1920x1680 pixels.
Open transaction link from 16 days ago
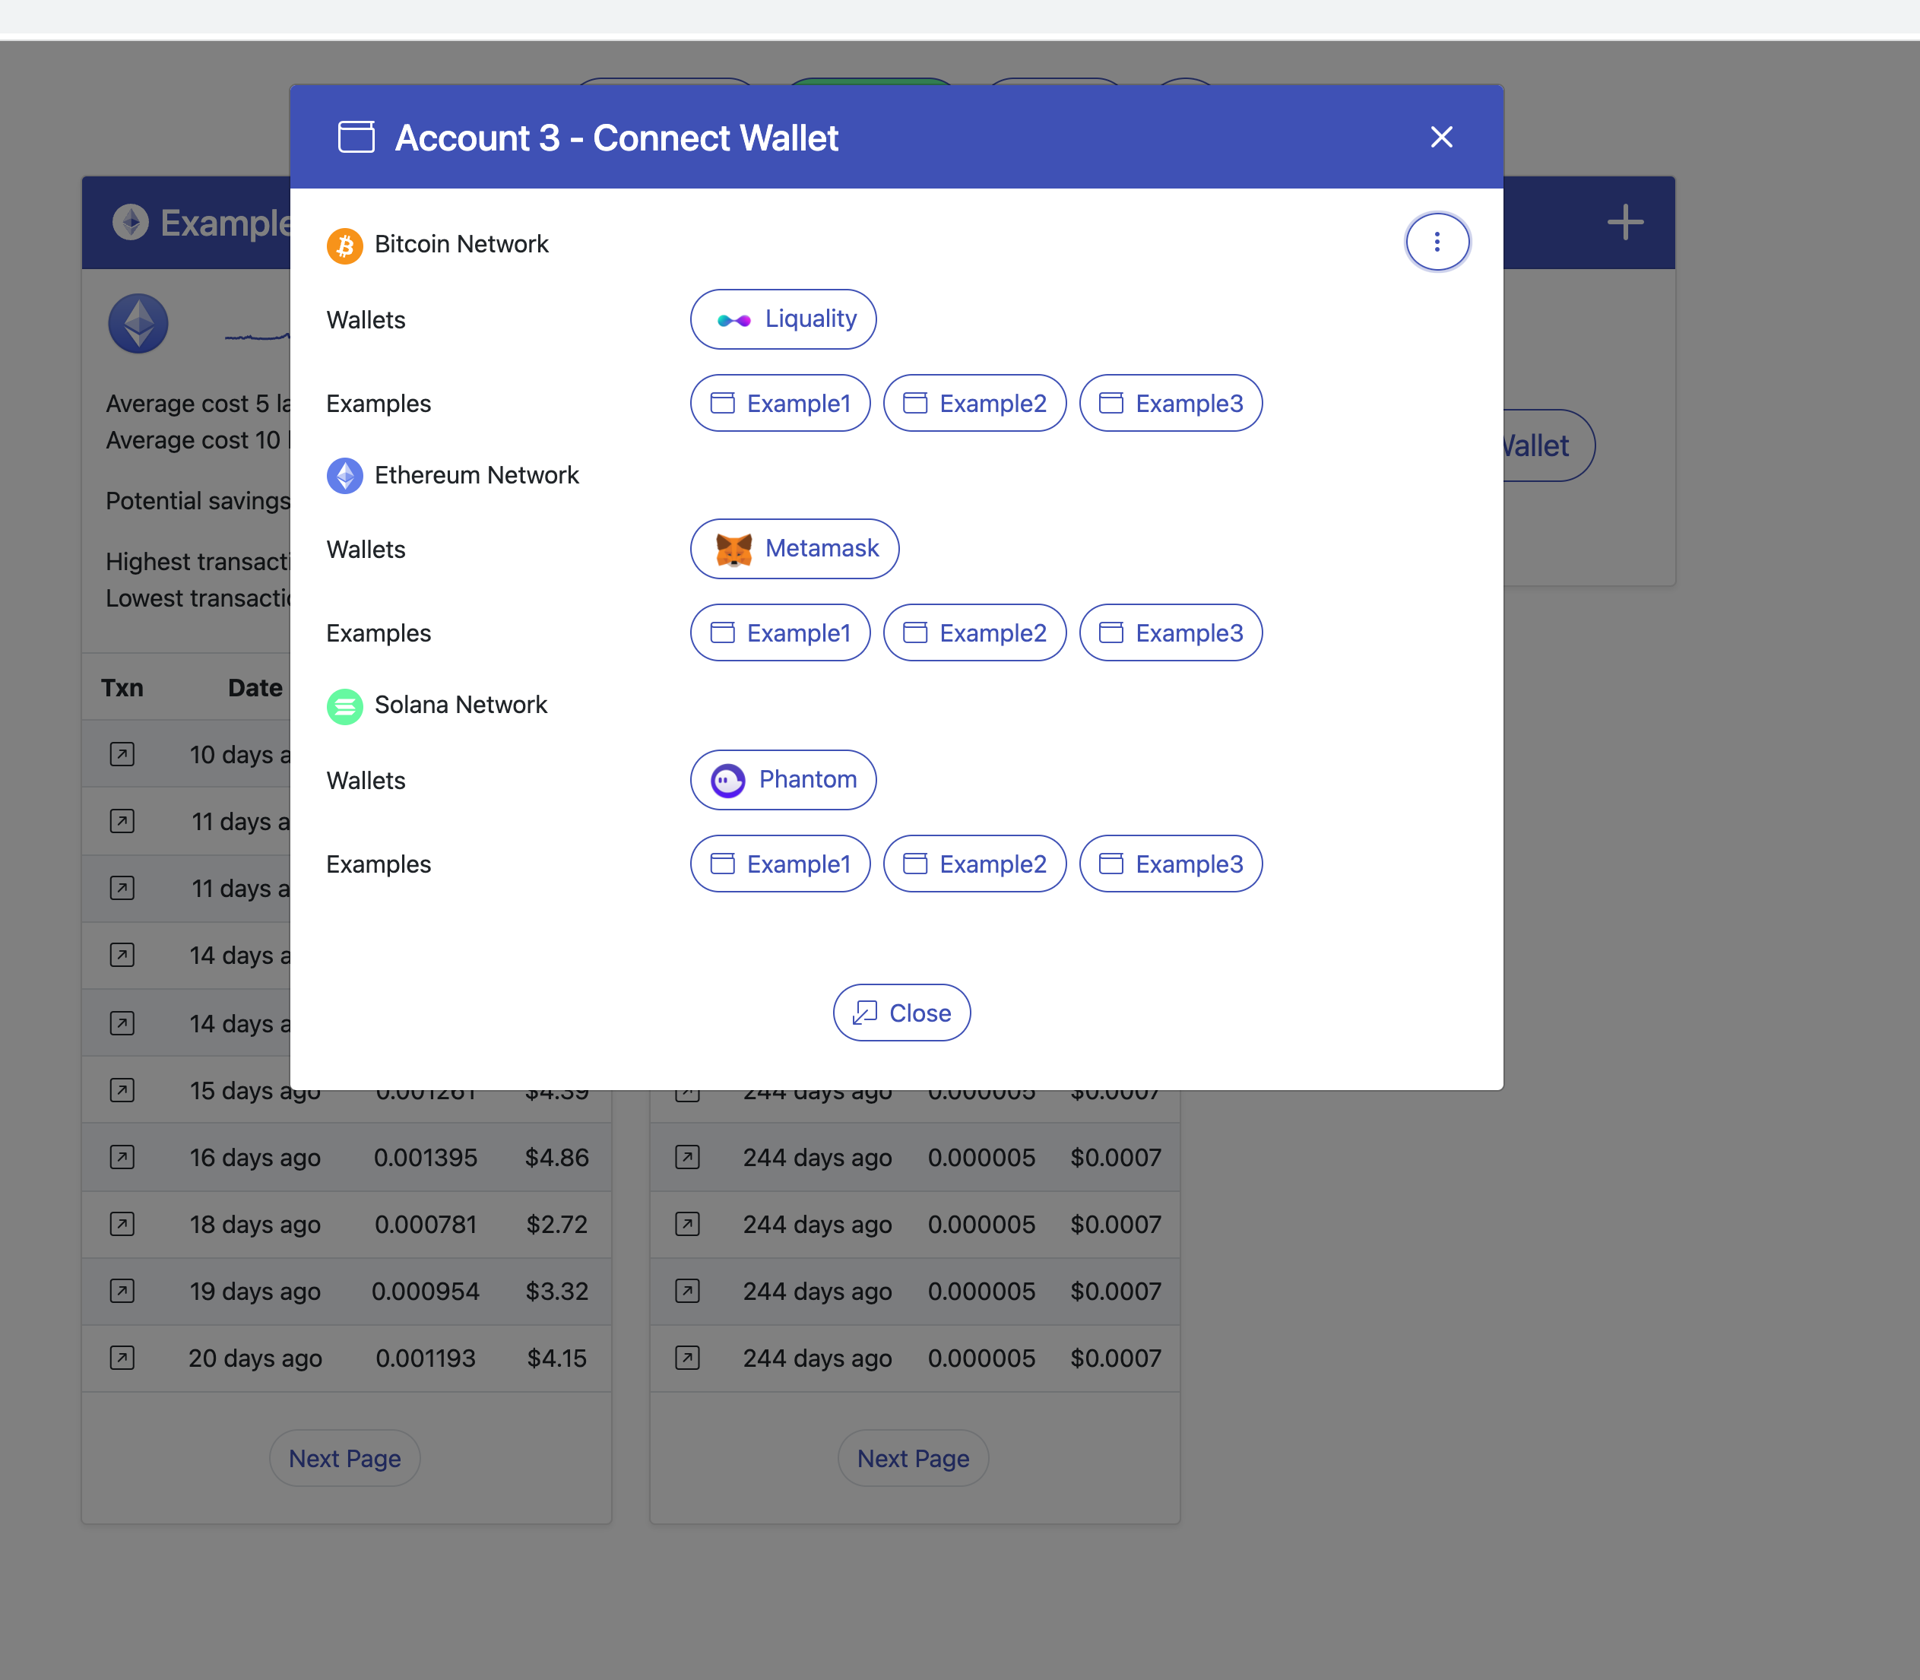click(122, 1158)
